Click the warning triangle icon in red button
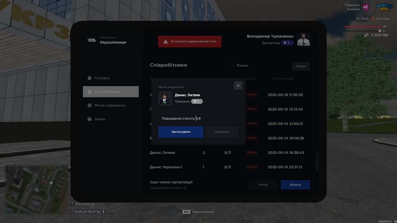Image resolution: width=397 pixels, height=223 pixels. point(166,41)
